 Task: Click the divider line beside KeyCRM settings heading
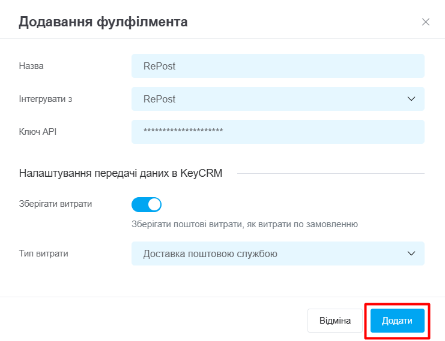(331, 173)
